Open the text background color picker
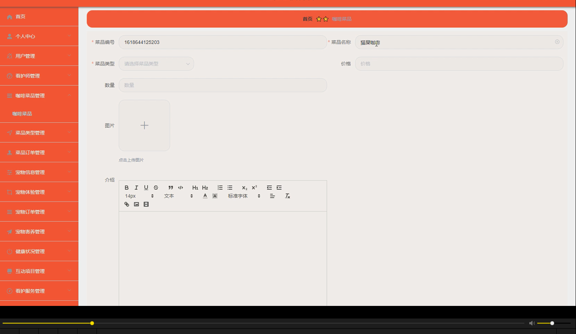 coord(215,196)
